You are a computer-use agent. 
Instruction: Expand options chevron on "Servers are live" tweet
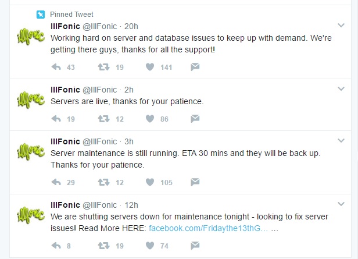(x=342, y=89)
